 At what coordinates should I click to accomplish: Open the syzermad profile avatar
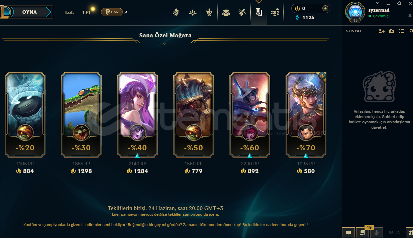click(x=355, y=12)
